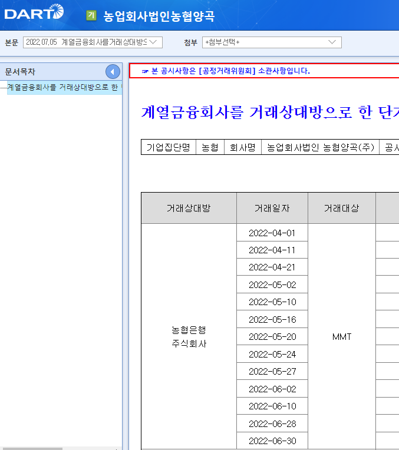Click the 농협은행 주식회사 cell
This screenshot has height=450, width=399.
(x=189, y=336)
